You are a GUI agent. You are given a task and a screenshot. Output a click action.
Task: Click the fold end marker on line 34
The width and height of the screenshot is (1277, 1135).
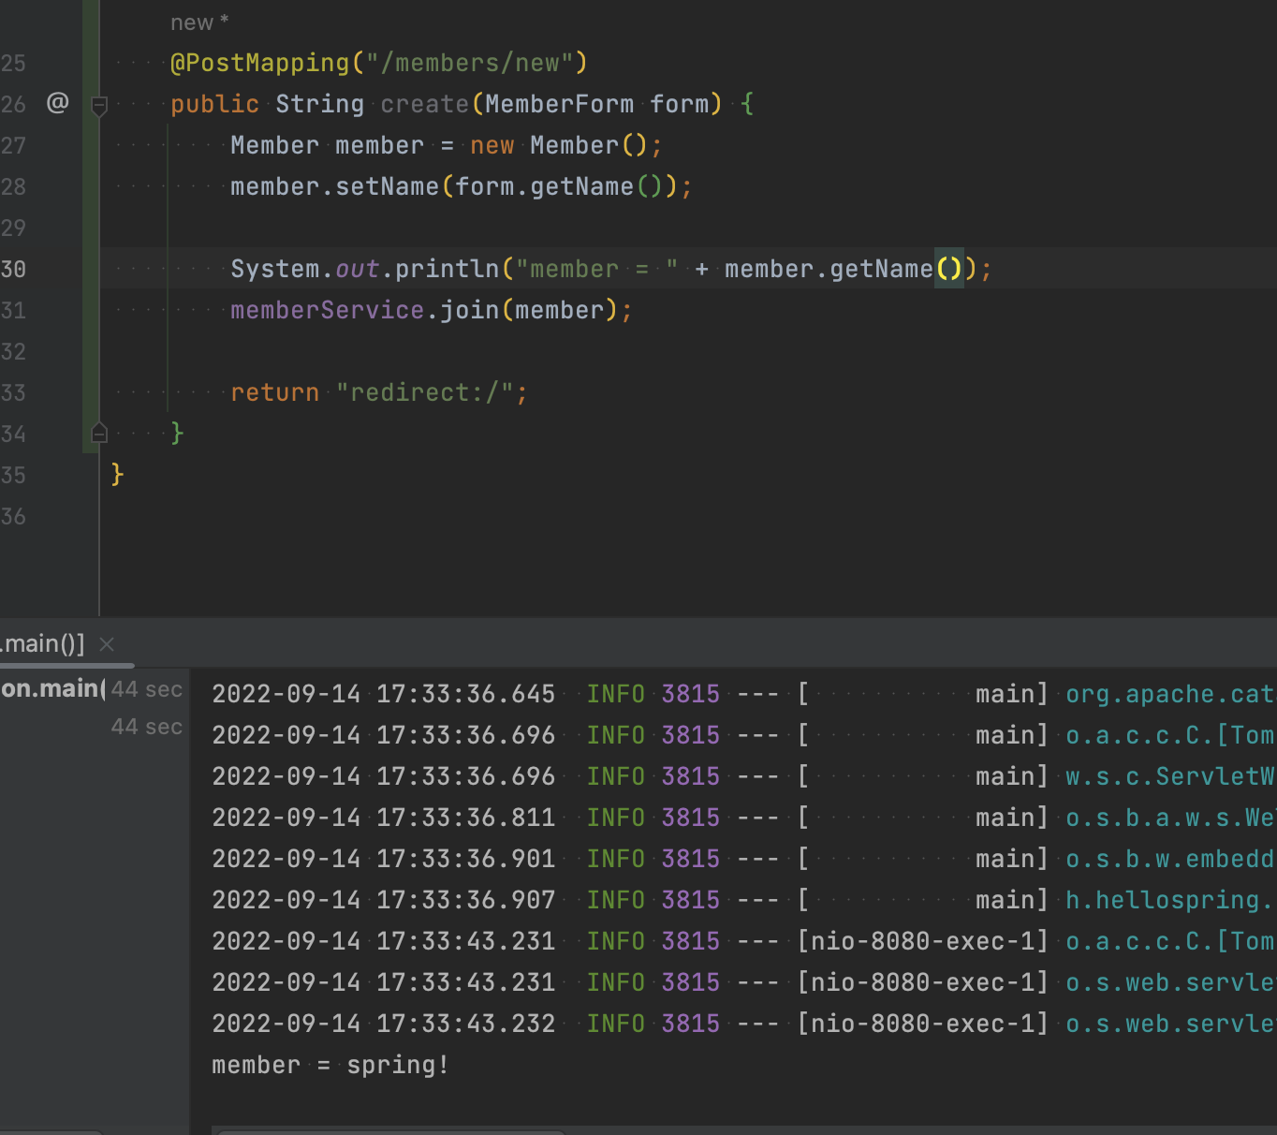(99, 433)
